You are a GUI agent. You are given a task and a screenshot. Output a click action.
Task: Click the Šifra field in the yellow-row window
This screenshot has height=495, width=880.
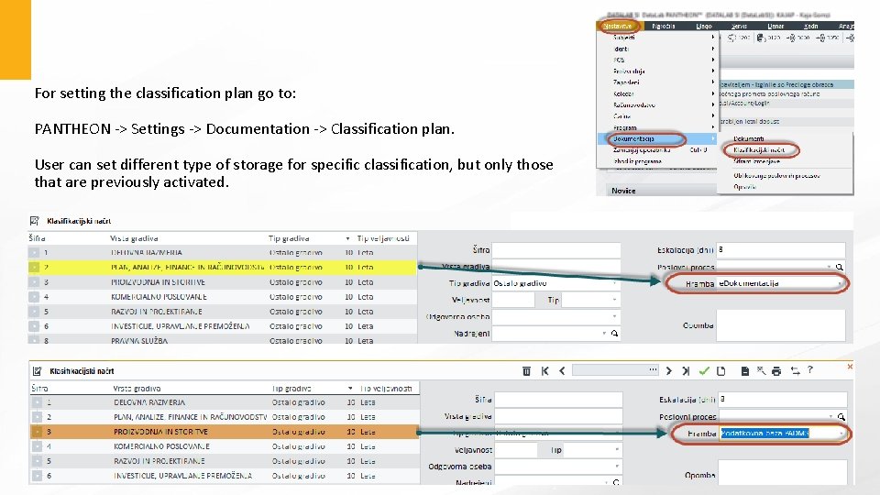coord(556,249)
